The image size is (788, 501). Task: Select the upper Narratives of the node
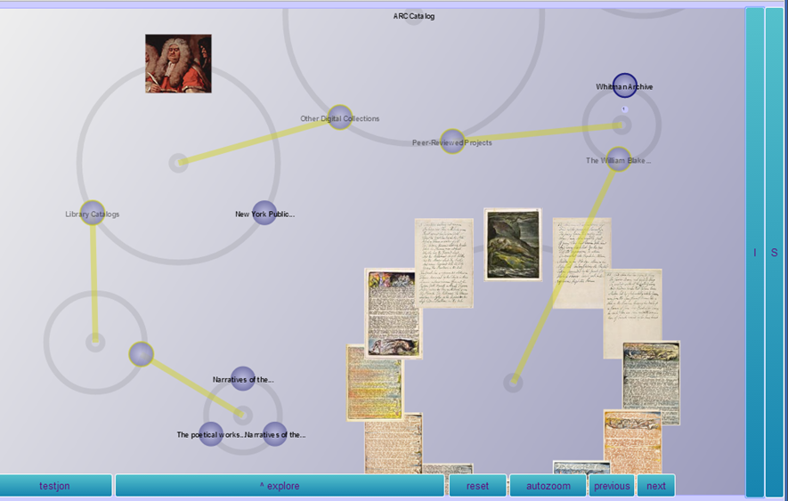pyautogui.click(x=243, y=379)
